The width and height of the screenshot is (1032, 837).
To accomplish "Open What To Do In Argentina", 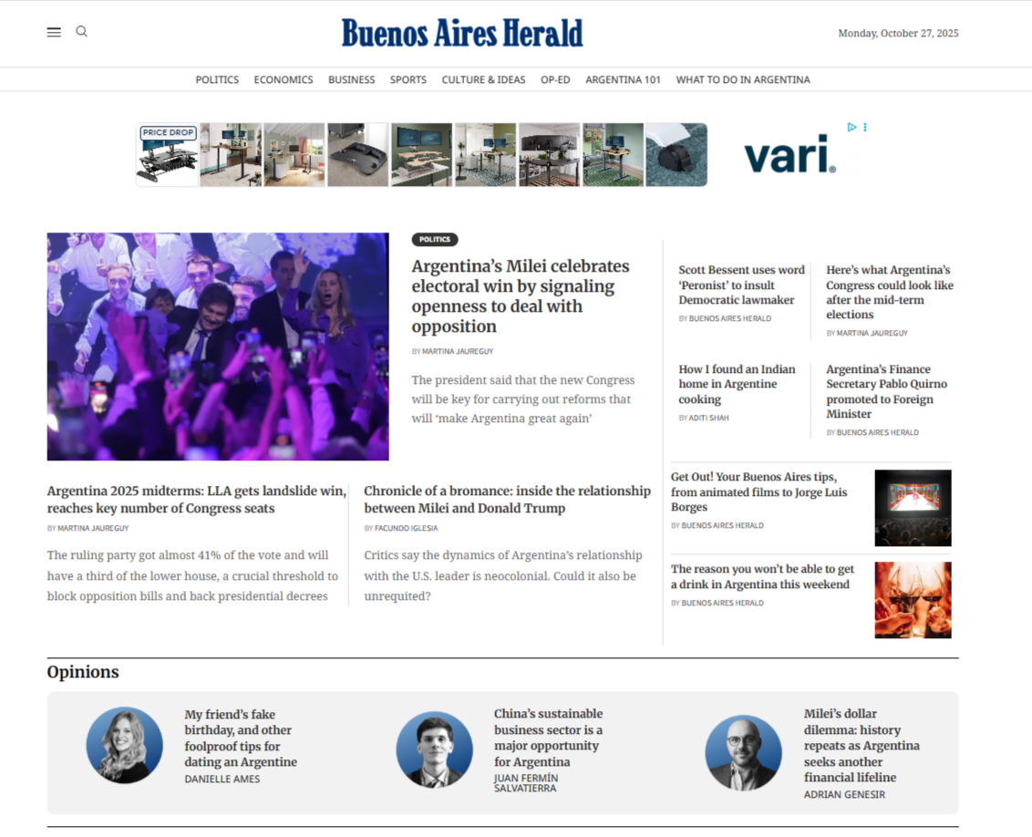I will pyautogui.click(x=743, y=79).
